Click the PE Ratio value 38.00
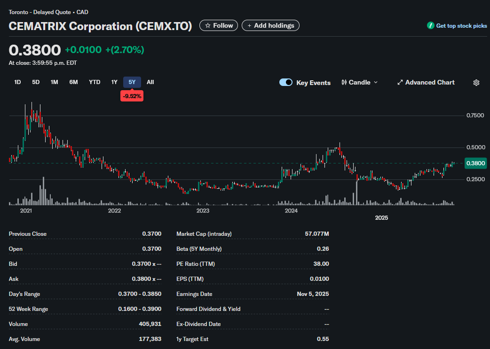 pos(321,264)
